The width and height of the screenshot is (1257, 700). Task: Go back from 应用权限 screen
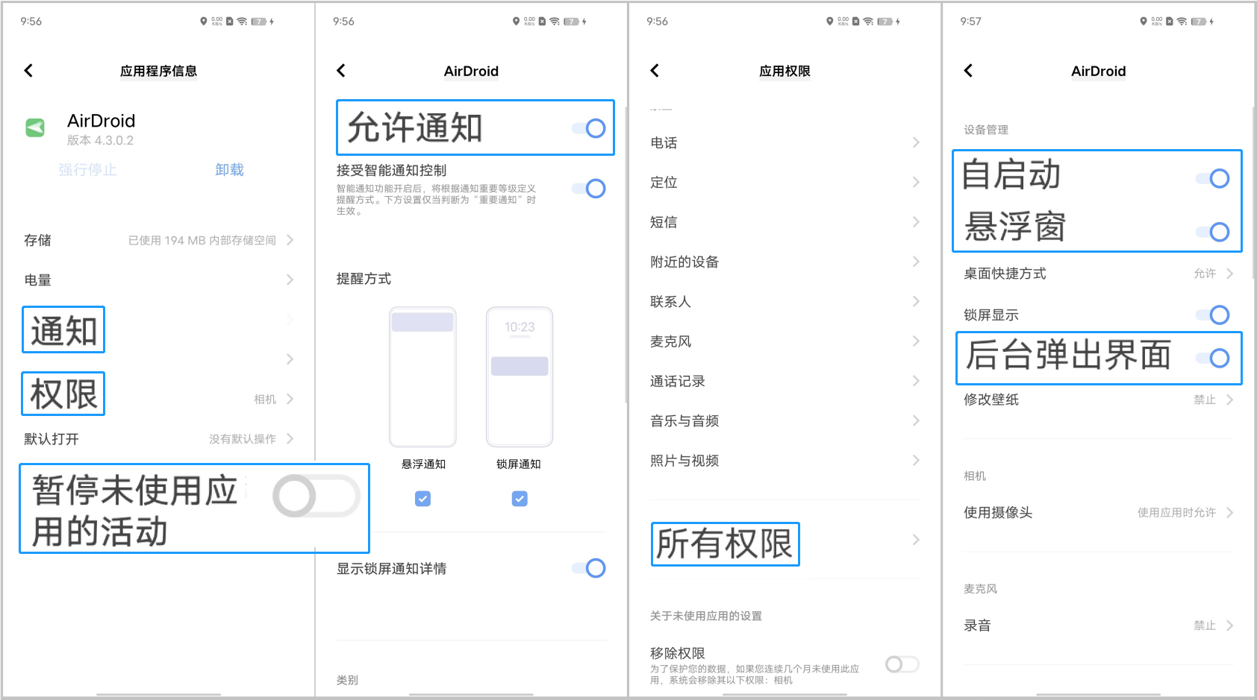pyautogui.click(x=655, y=71)
